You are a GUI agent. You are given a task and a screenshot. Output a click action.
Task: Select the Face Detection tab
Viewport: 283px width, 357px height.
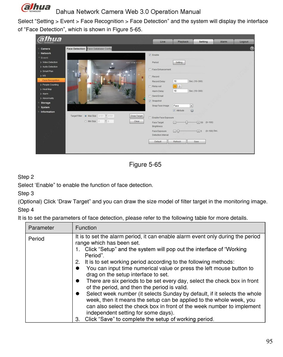coord(76,49)
